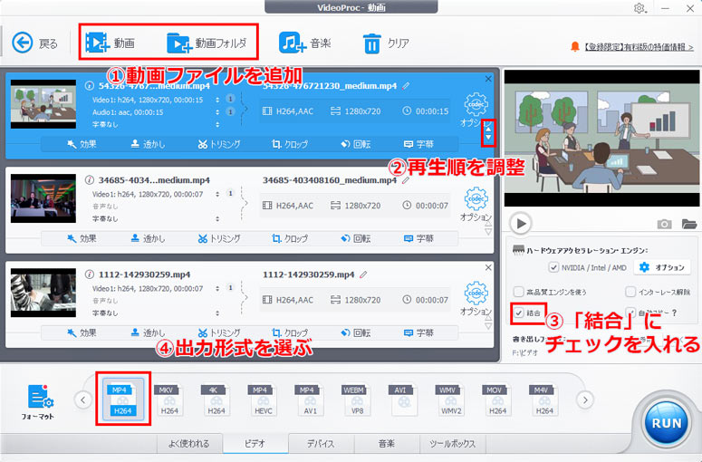Open 効果 effects for 54326 video
The width and height of the screenshot is (702, 462).
[82, 144]
